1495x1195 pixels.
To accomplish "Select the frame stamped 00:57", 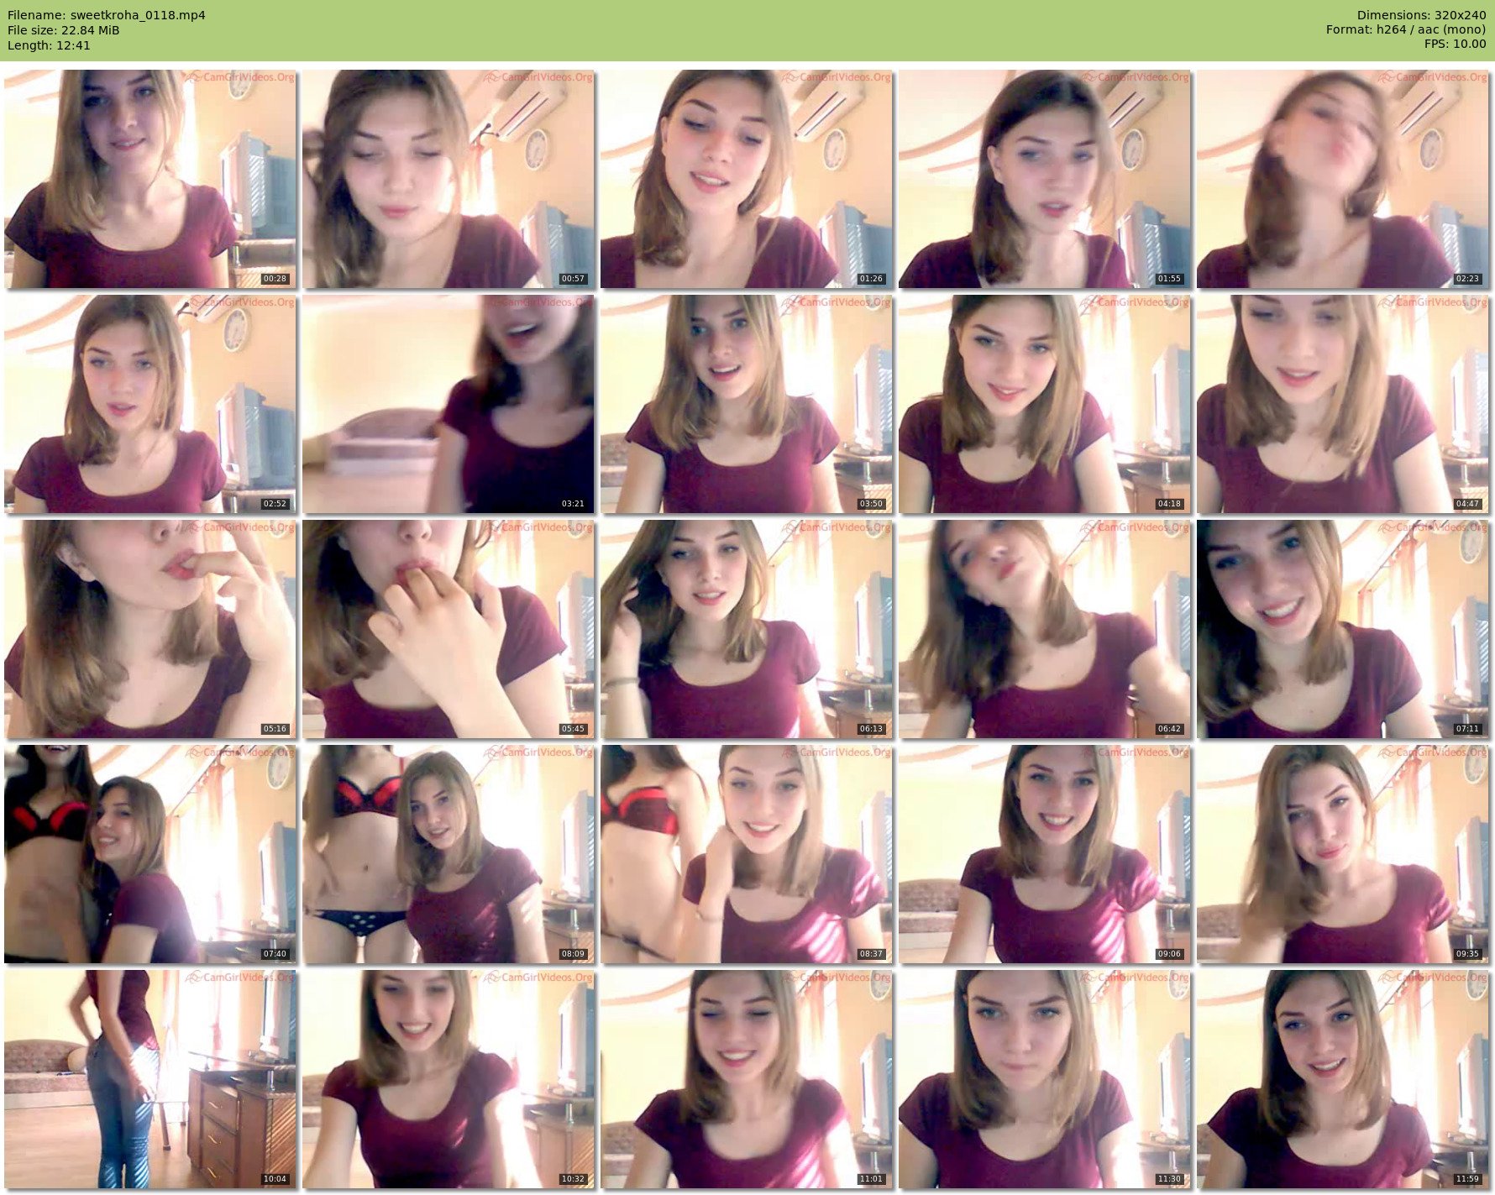I will pyautogui.click(x=448, y=179).
